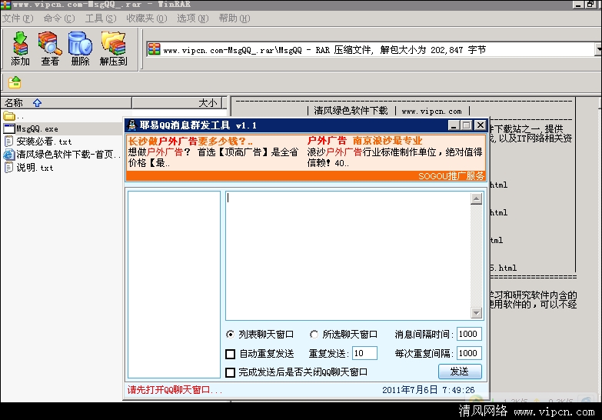Close the QQ消息群发工具 window
The width and height of the screenshot is (602, 420).
click(481, 125)
